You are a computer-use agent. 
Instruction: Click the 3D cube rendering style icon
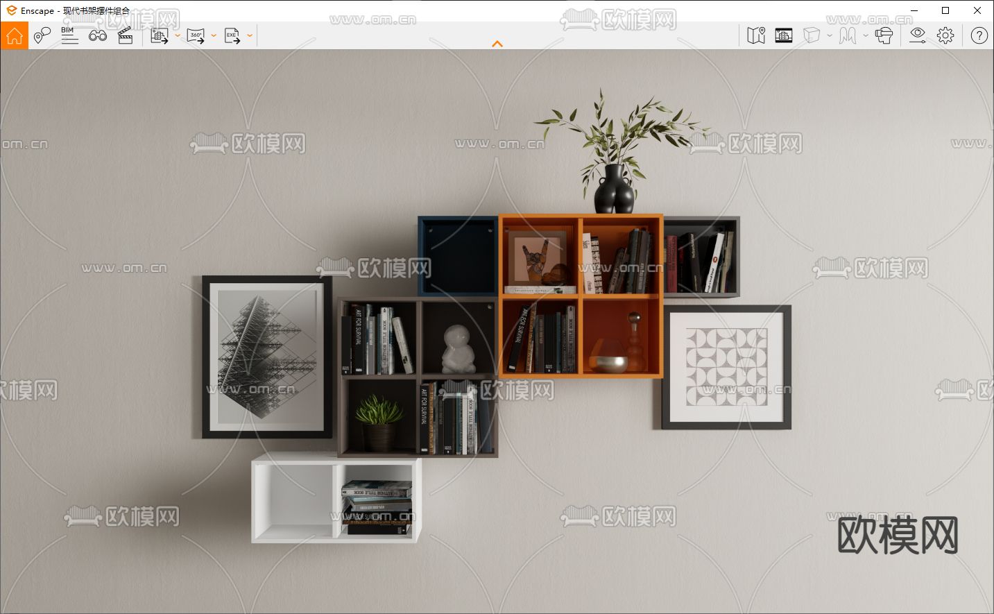pos(812,35)
